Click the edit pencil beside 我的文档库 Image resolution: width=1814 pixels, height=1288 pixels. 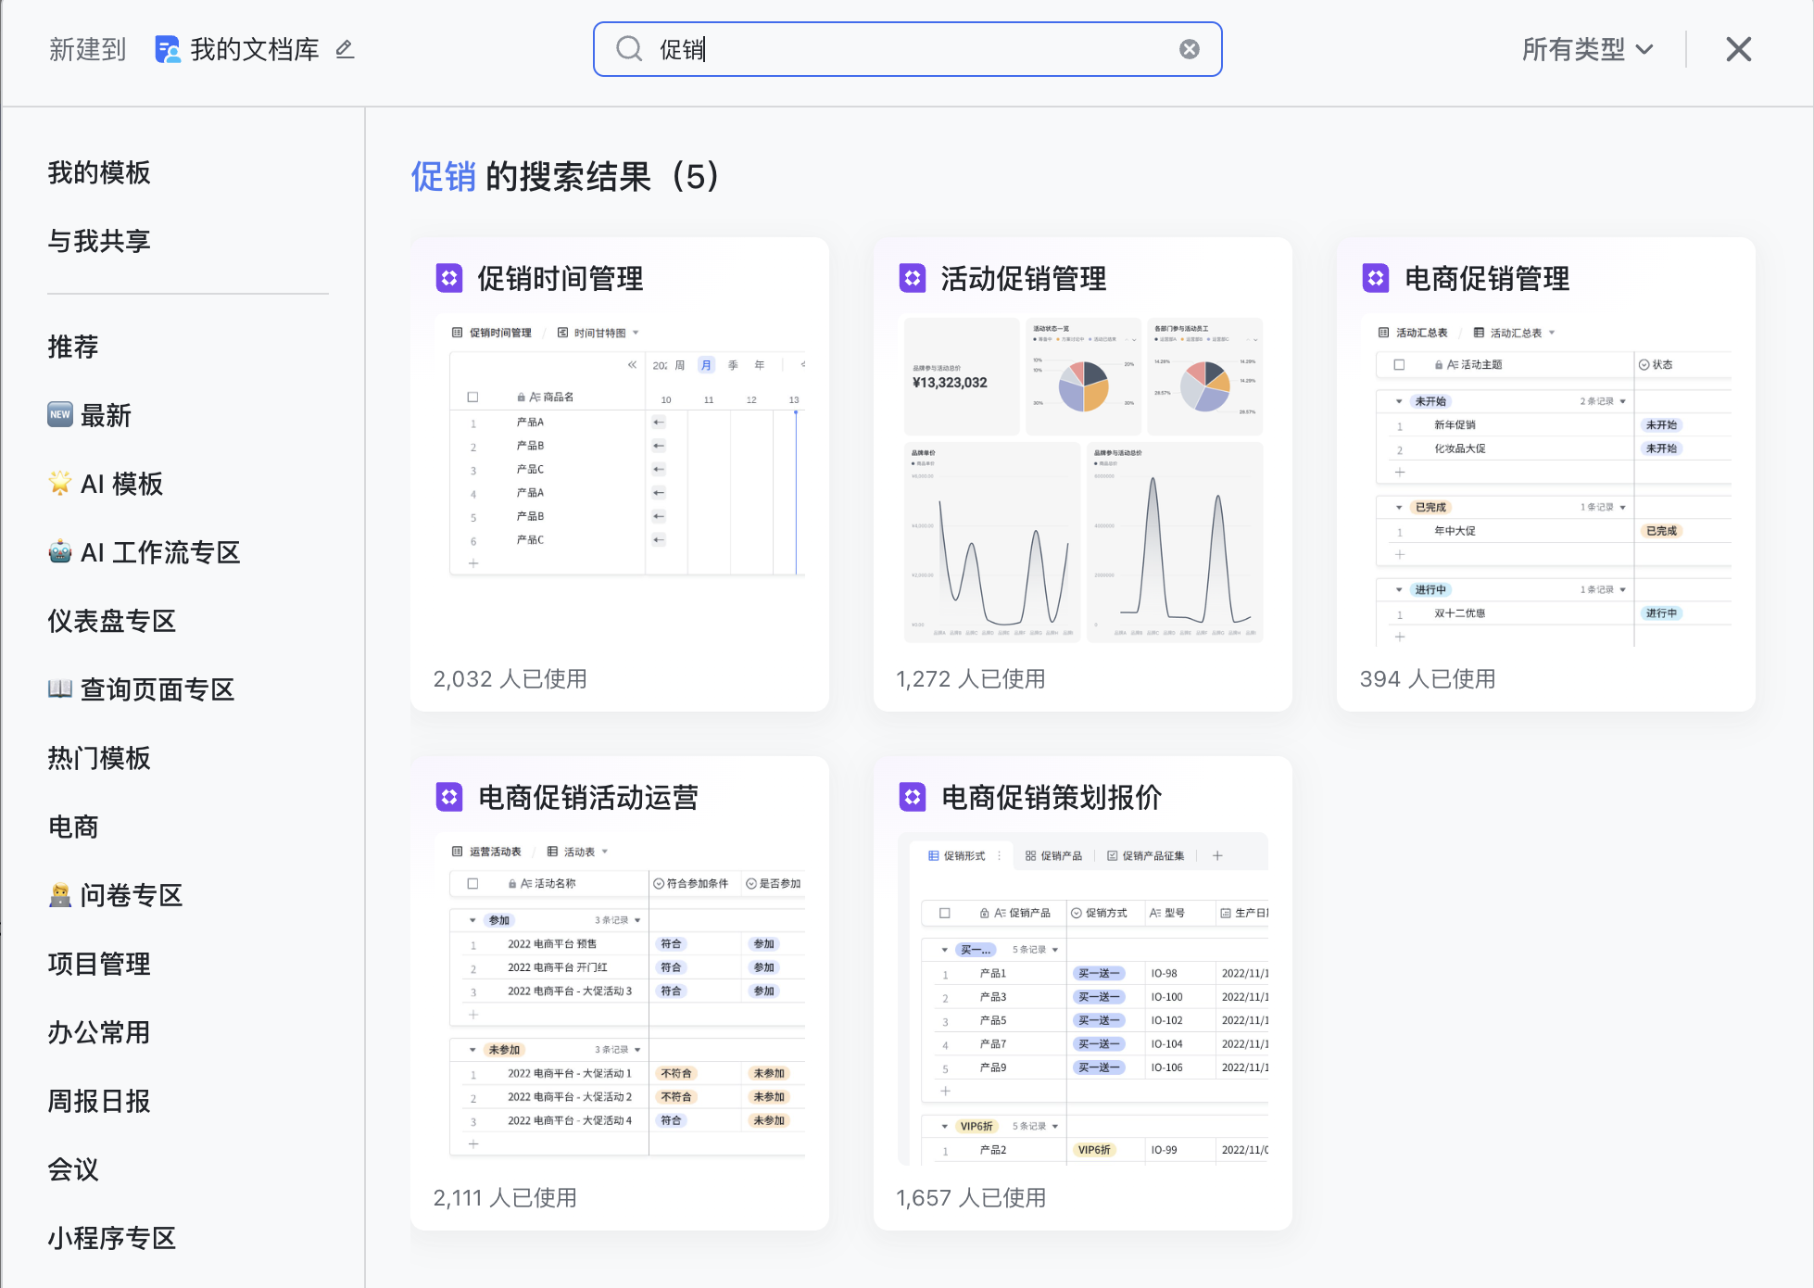345,49
